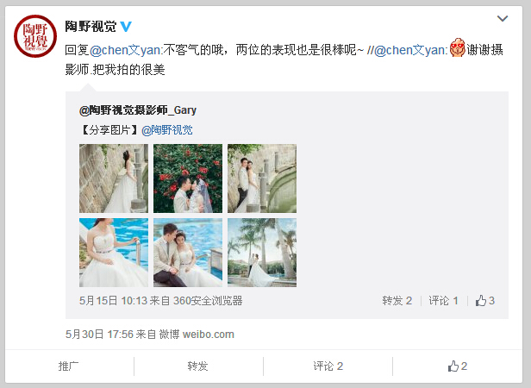Click the blue verified V badge
The image size is (531, 388).
pyautogui.click(x=126, y=27)
